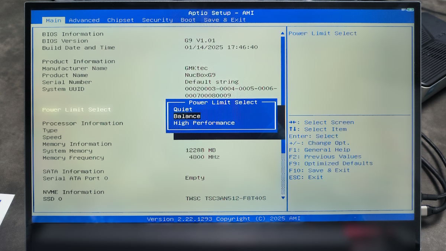
Task: Click the F1: General Help hint
Action: click(x=319, y=150)
